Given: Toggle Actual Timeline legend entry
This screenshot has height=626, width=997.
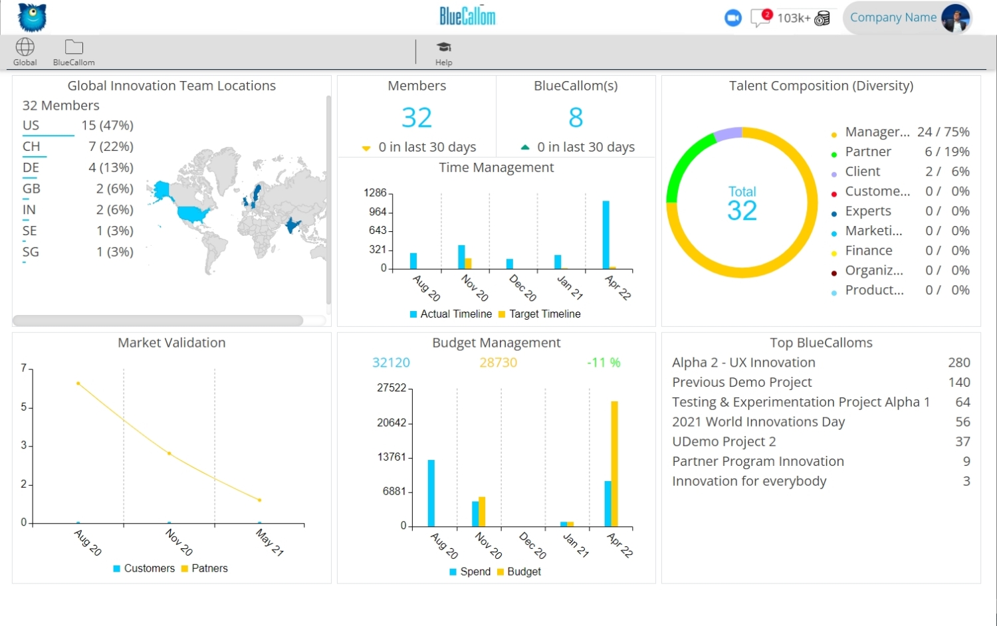Looking at the screenshot, I should tap(451, 314).
